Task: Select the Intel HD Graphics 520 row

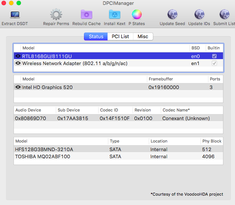Action: [118, 87]
